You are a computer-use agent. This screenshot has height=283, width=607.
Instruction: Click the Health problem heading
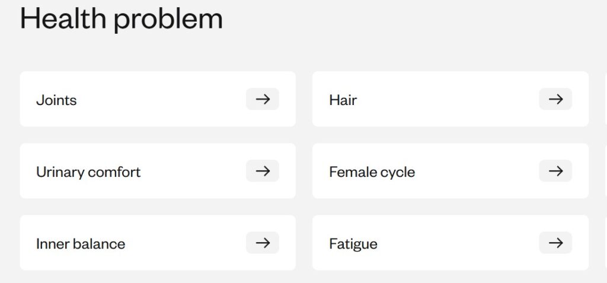tap(122, 18)
